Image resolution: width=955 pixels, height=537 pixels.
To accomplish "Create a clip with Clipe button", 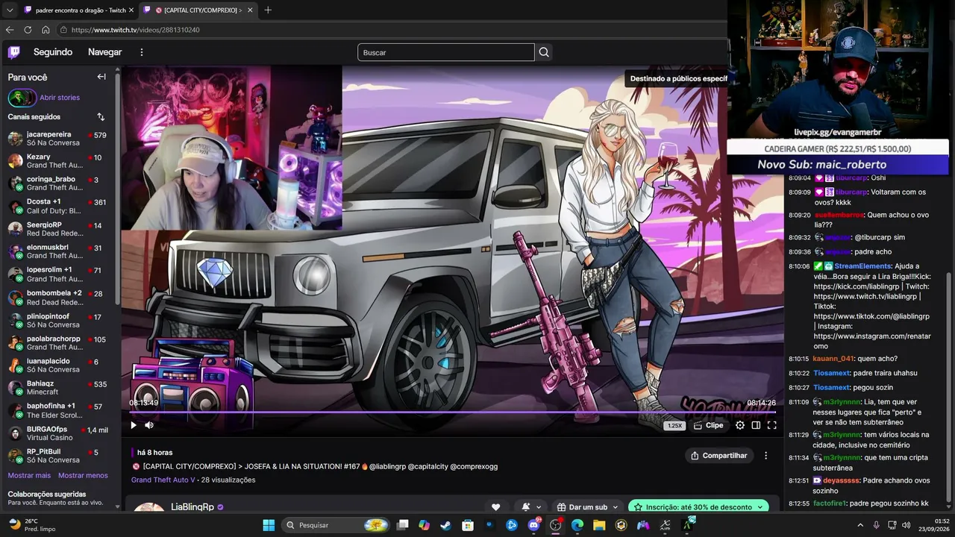I will [x=708, y=425].
